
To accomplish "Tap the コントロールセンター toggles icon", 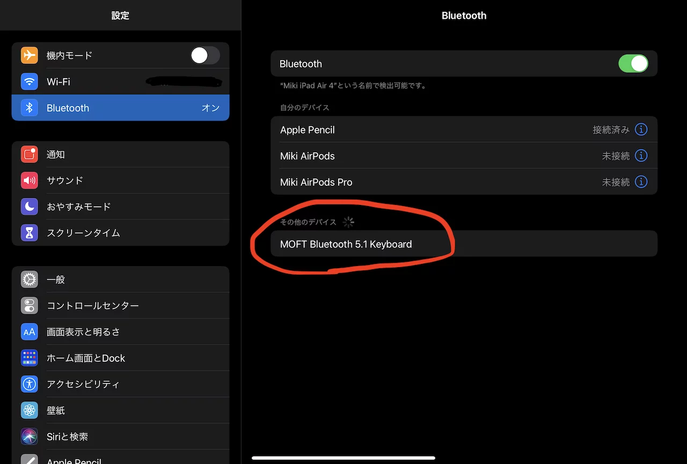I will (30, 306).
